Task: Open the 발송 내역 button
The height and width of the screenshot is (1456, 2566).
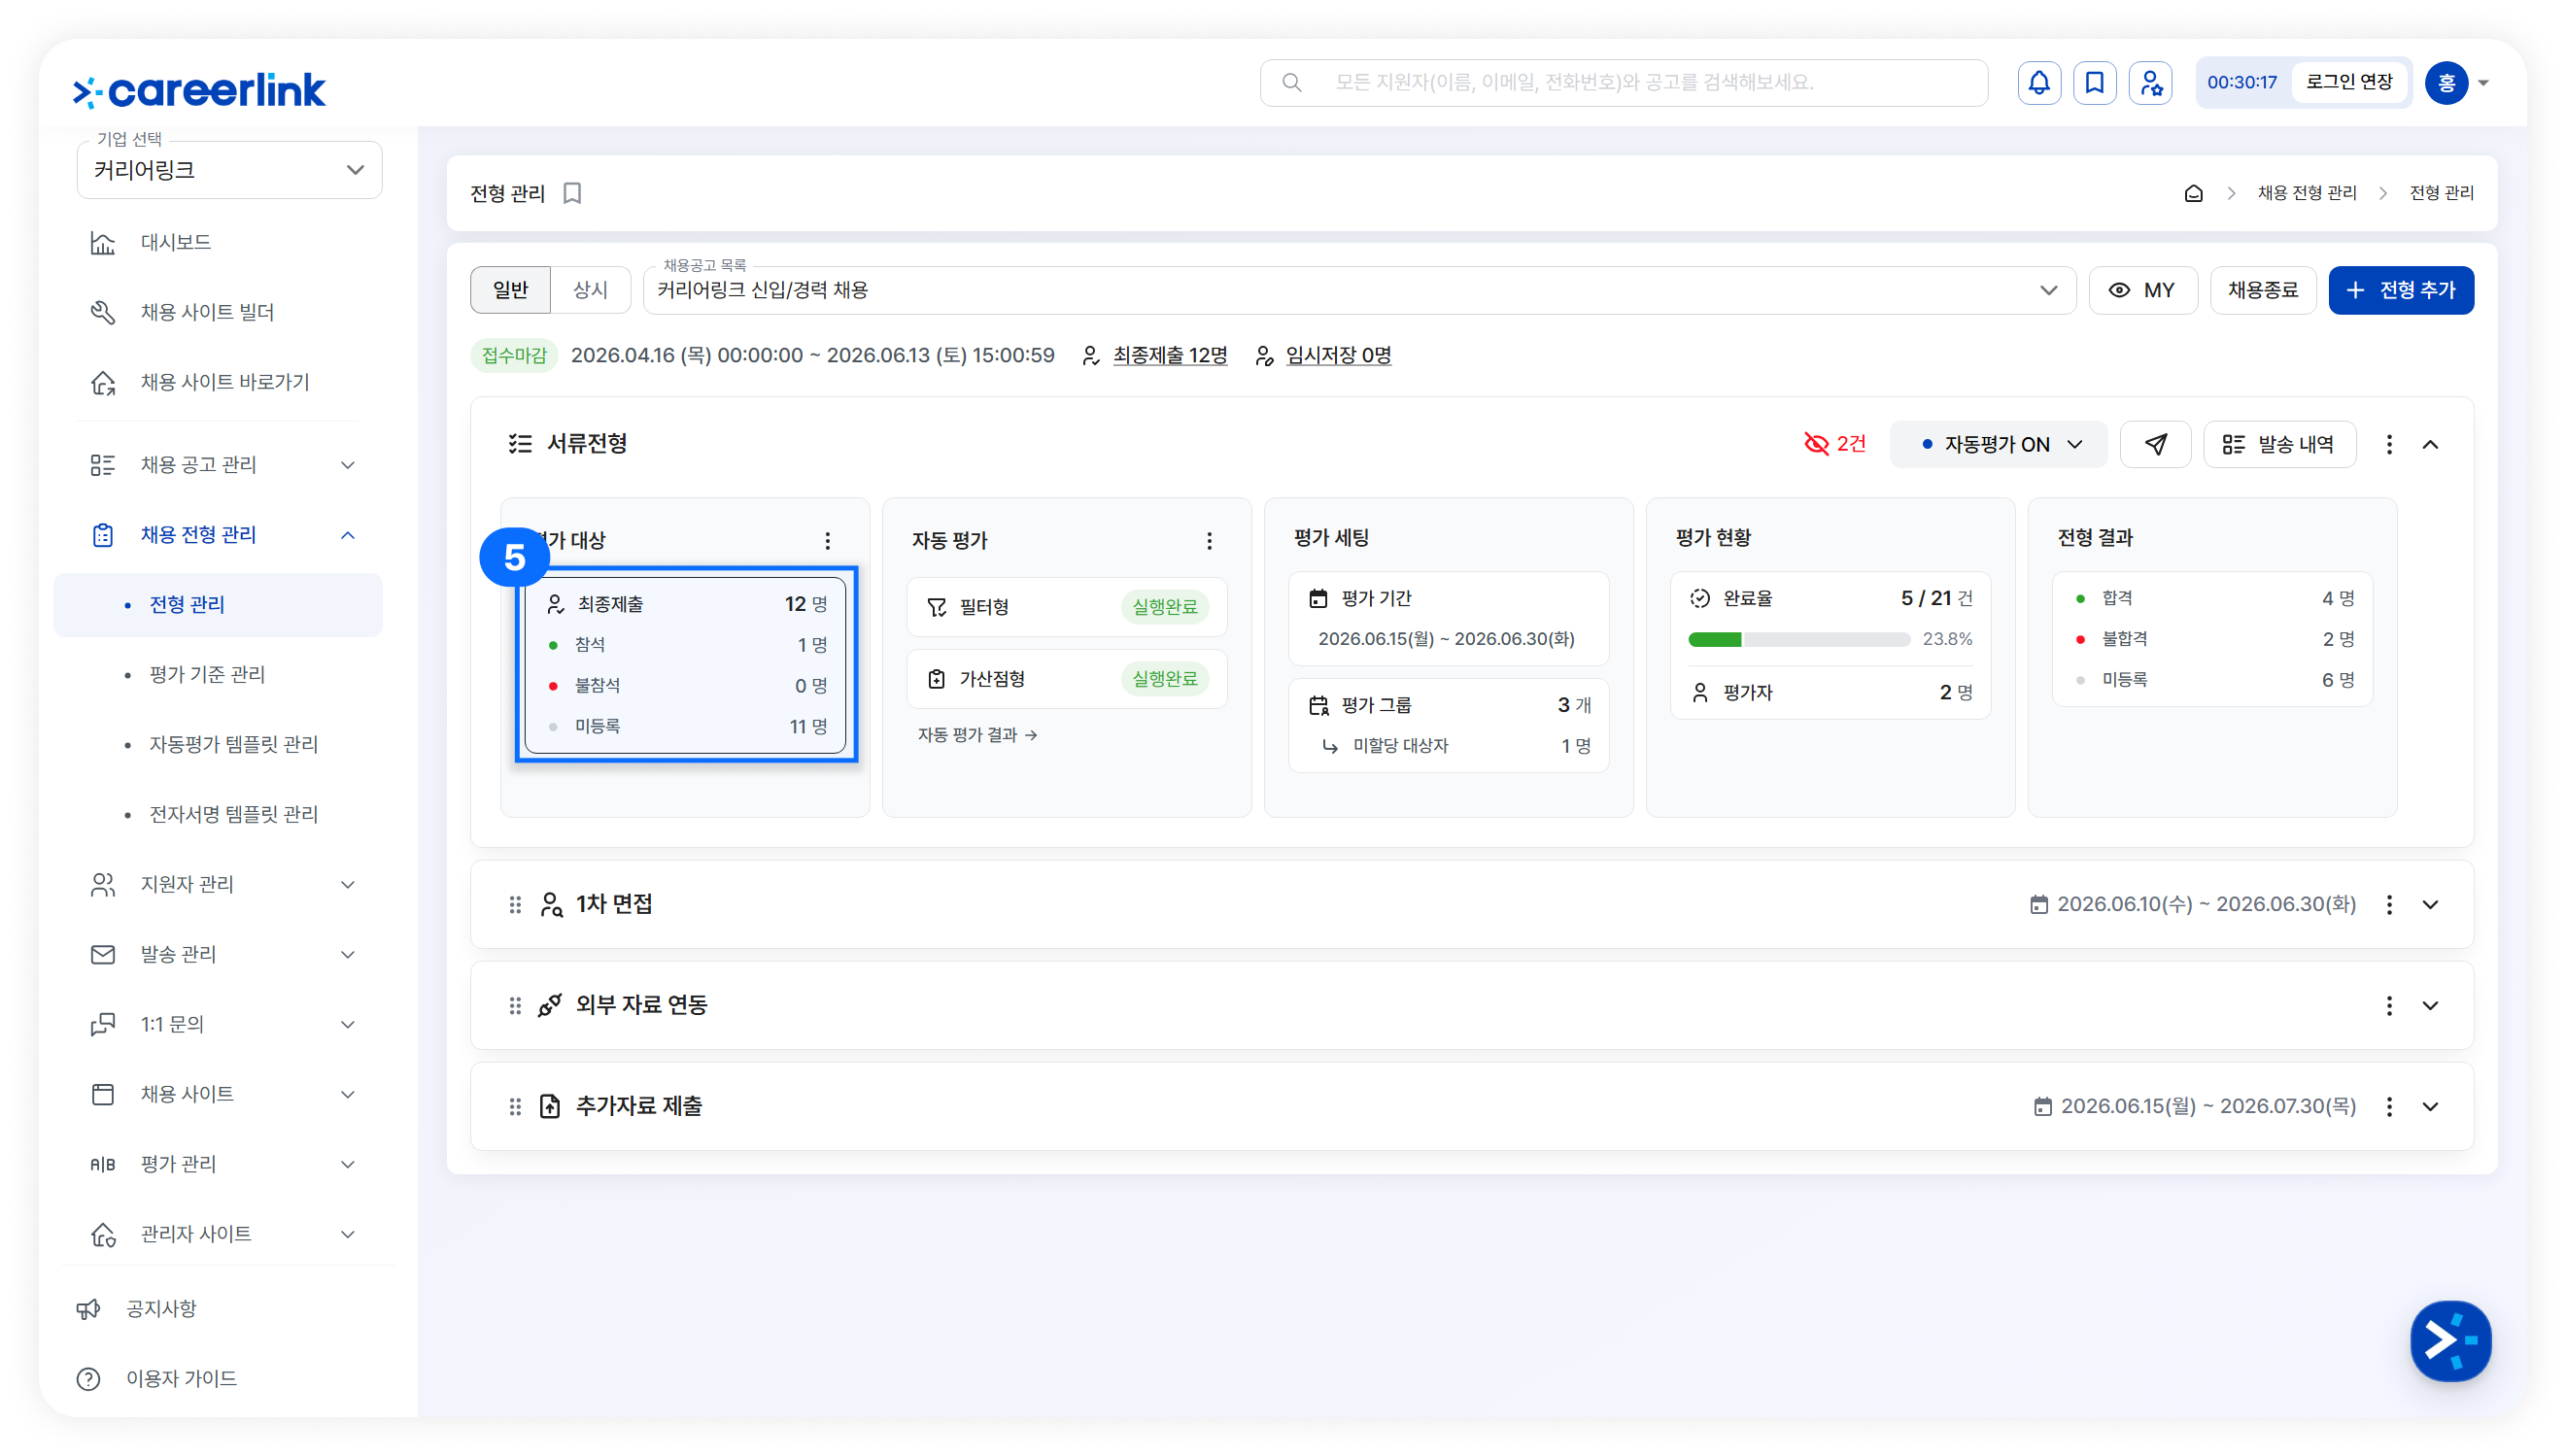Action: click(x=2279, y=444)
